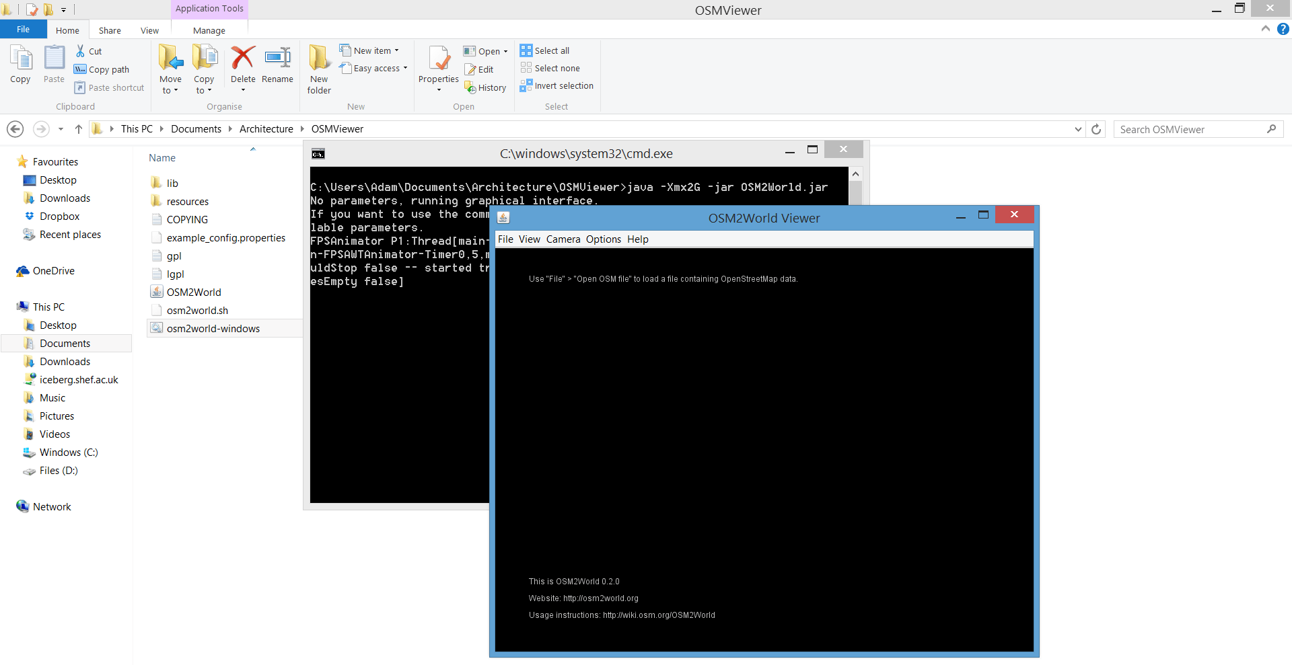Open the File tab in Explorer
The image size is (1292, 665).
[23, 30]
